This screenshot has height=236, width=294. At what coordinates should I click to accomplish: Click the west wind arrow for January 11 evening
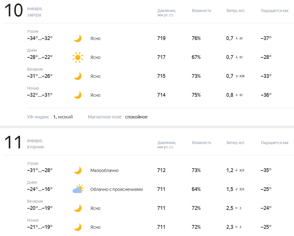pos(237,208)
